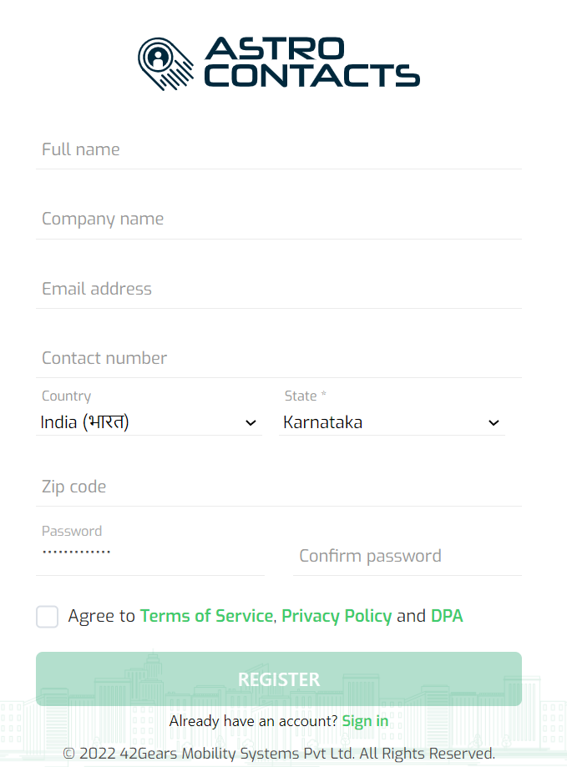Click into the Email address field
Viewport: 567px width, 767px height.
[279, 289]
